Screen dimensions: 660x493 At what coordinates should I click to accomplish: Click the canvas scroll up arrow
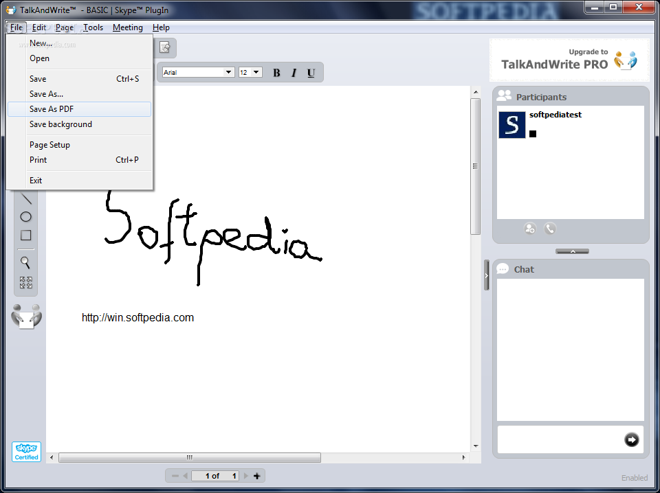pos(476,92)
